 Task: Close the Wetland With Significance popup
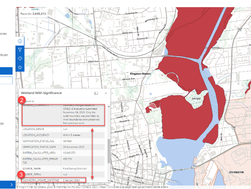click(105, 93)
